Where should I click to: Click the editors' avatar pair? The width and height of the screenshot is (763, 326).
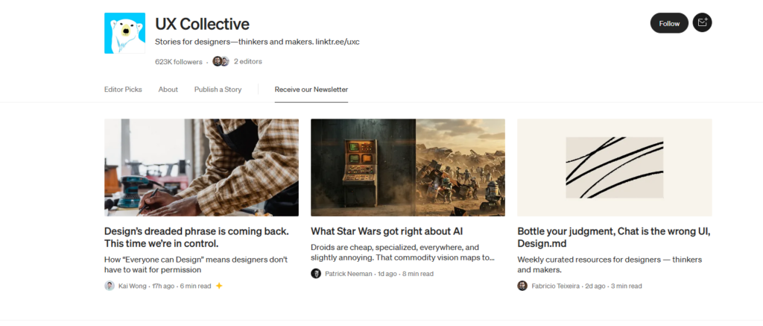click(221, 61)
